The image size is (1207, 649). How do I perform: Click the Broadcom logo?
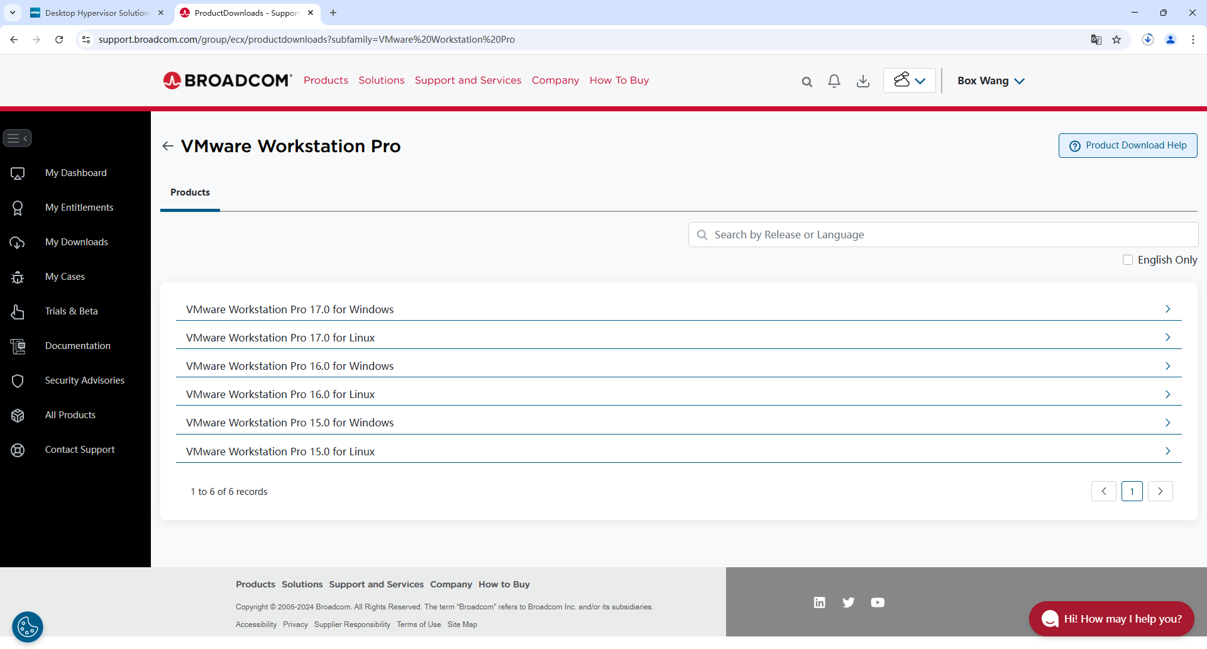click(x=228, y=80)
